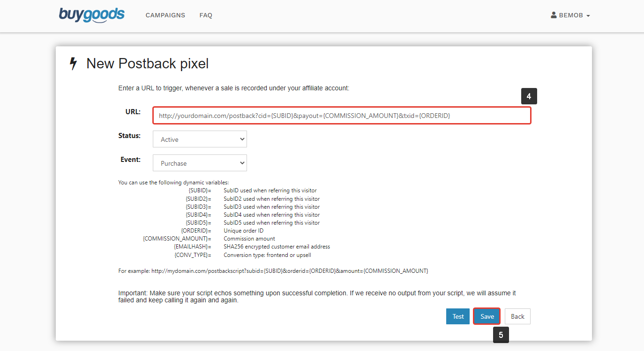
Task: Click the buygoods logo in the header
Action: click(x=92, y=15)
